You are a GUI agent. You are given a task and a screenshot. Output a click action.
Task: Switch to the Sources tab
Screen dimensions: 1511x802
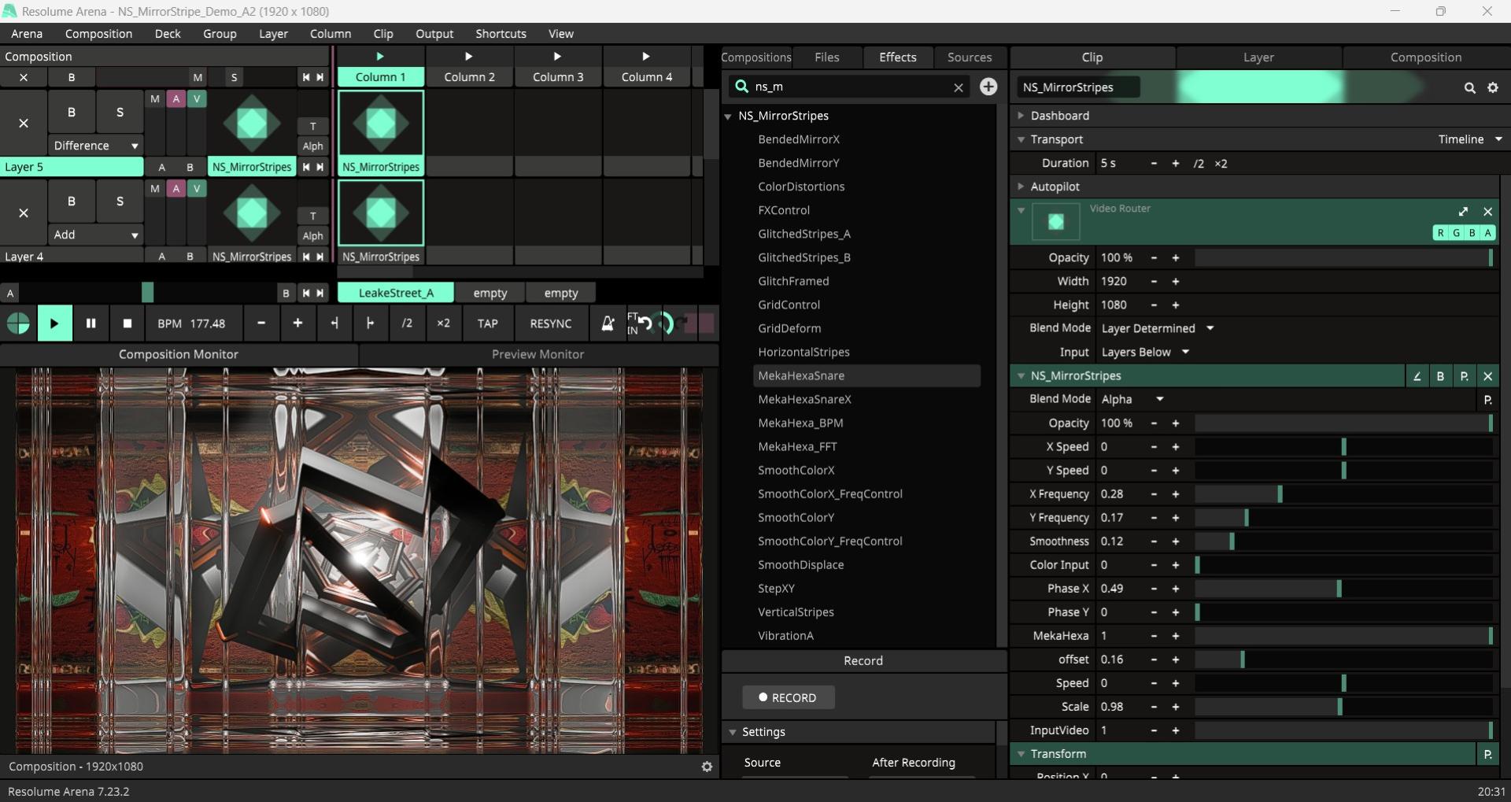click(969, 57)
